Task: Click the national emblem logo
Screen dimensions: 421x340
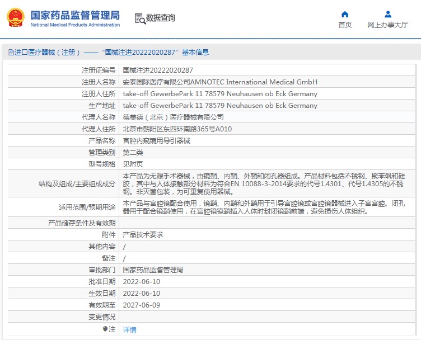Action: point(16,18)
